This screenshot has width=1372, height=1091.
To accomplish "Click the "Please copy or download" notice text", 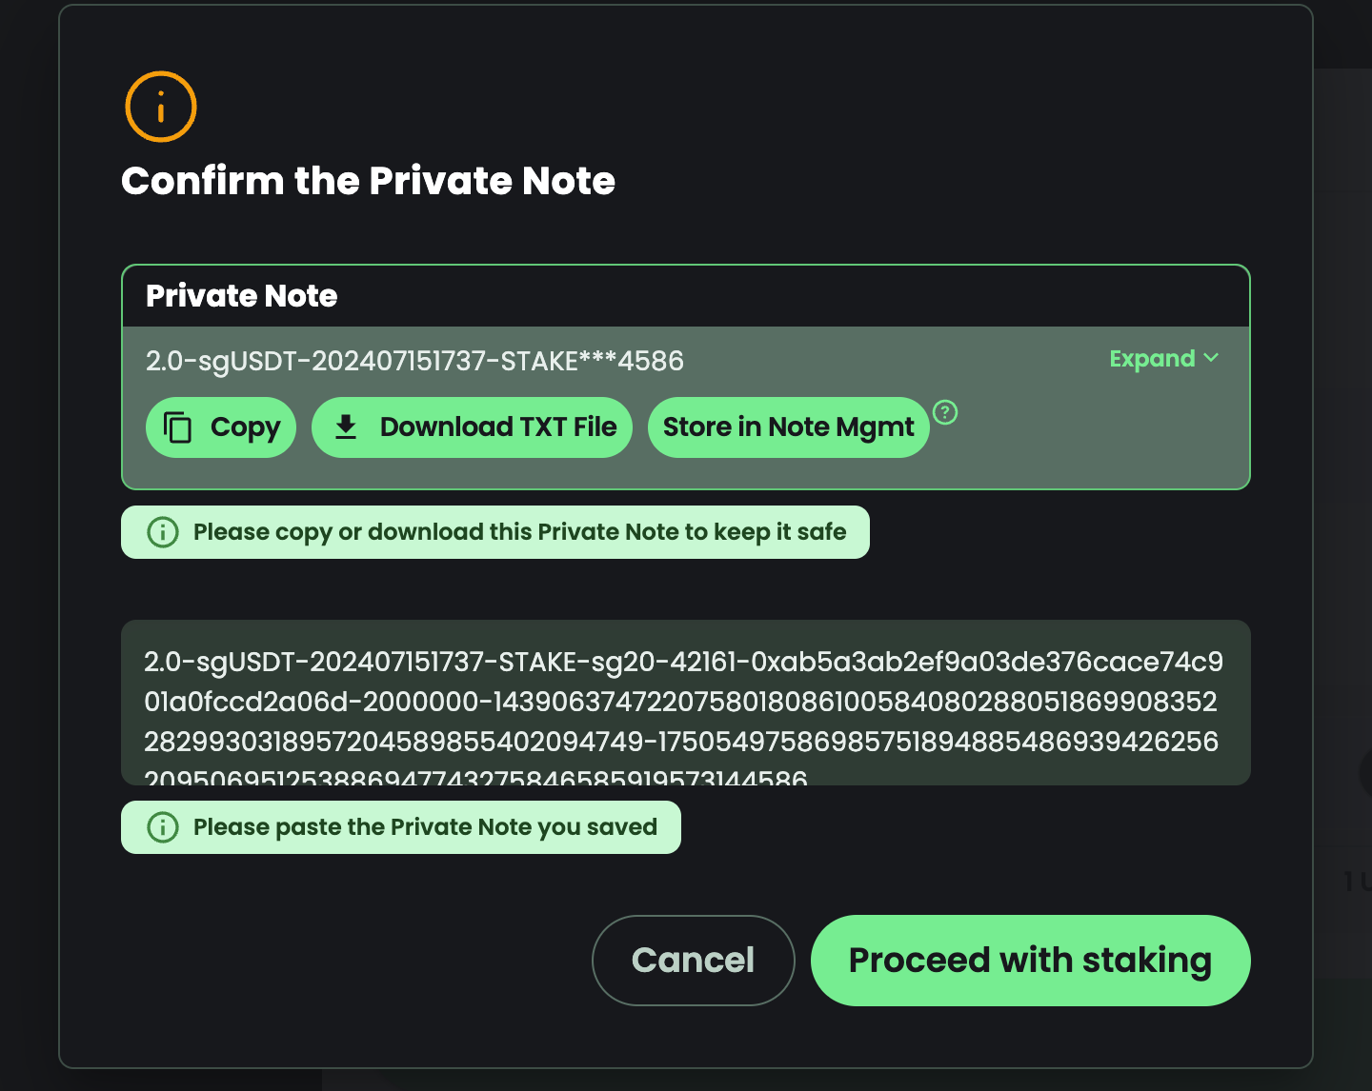I will tap(519, 532).
